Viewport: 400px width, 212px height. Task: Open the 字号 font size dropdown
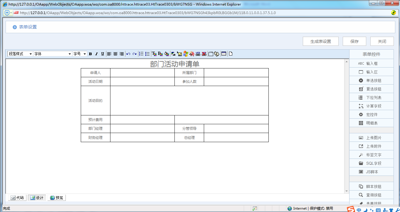(x=80, y=54)
